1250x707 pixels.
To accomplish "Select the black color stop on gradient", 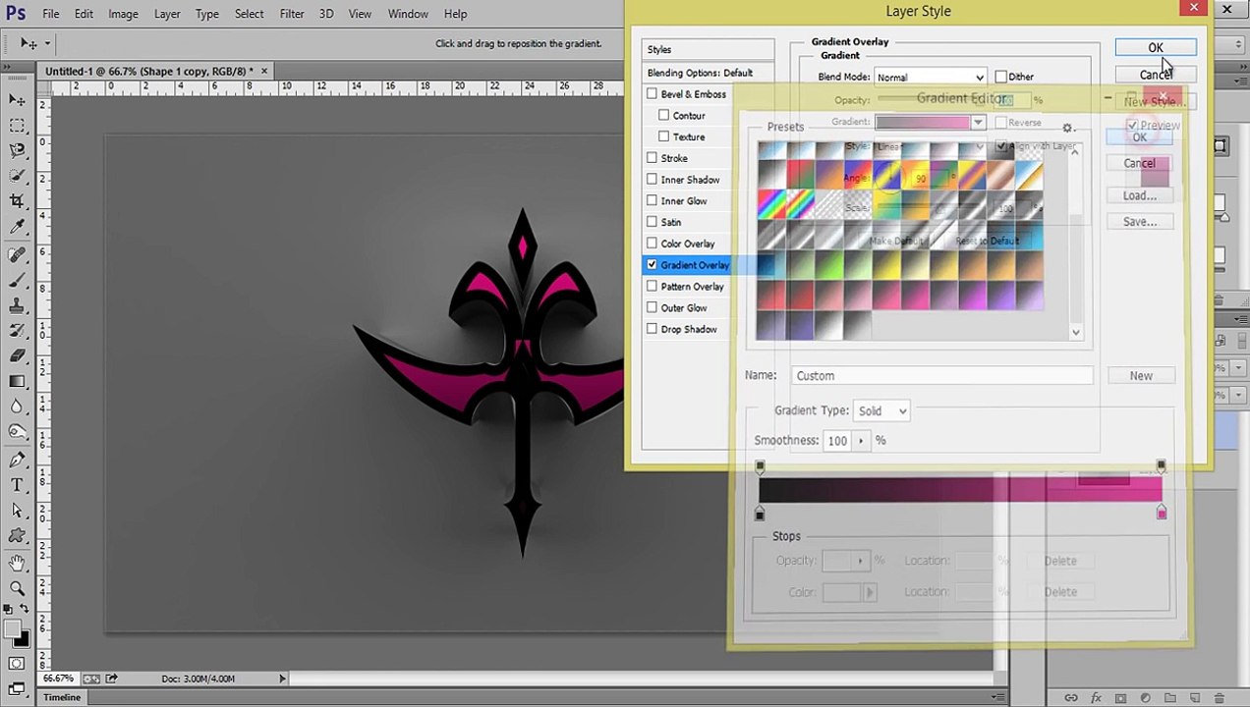I will coord(760,514).
